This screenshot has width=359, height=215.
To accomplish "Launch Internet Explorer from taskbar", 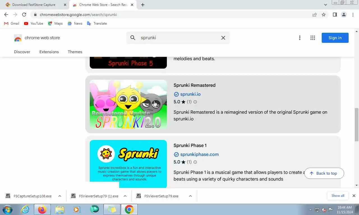I will 25,209.
